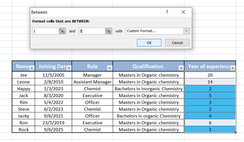Select the highlighted cell with value 4

[210, 116]
